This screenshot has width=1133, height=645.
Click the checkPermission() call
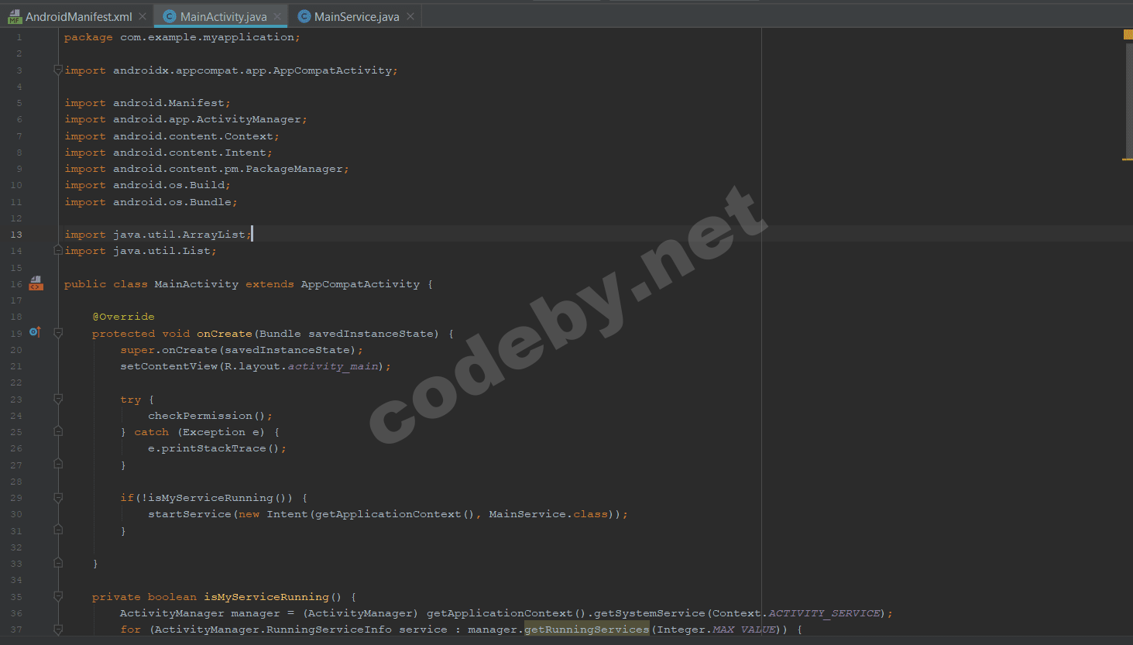(x=210, y=416)
